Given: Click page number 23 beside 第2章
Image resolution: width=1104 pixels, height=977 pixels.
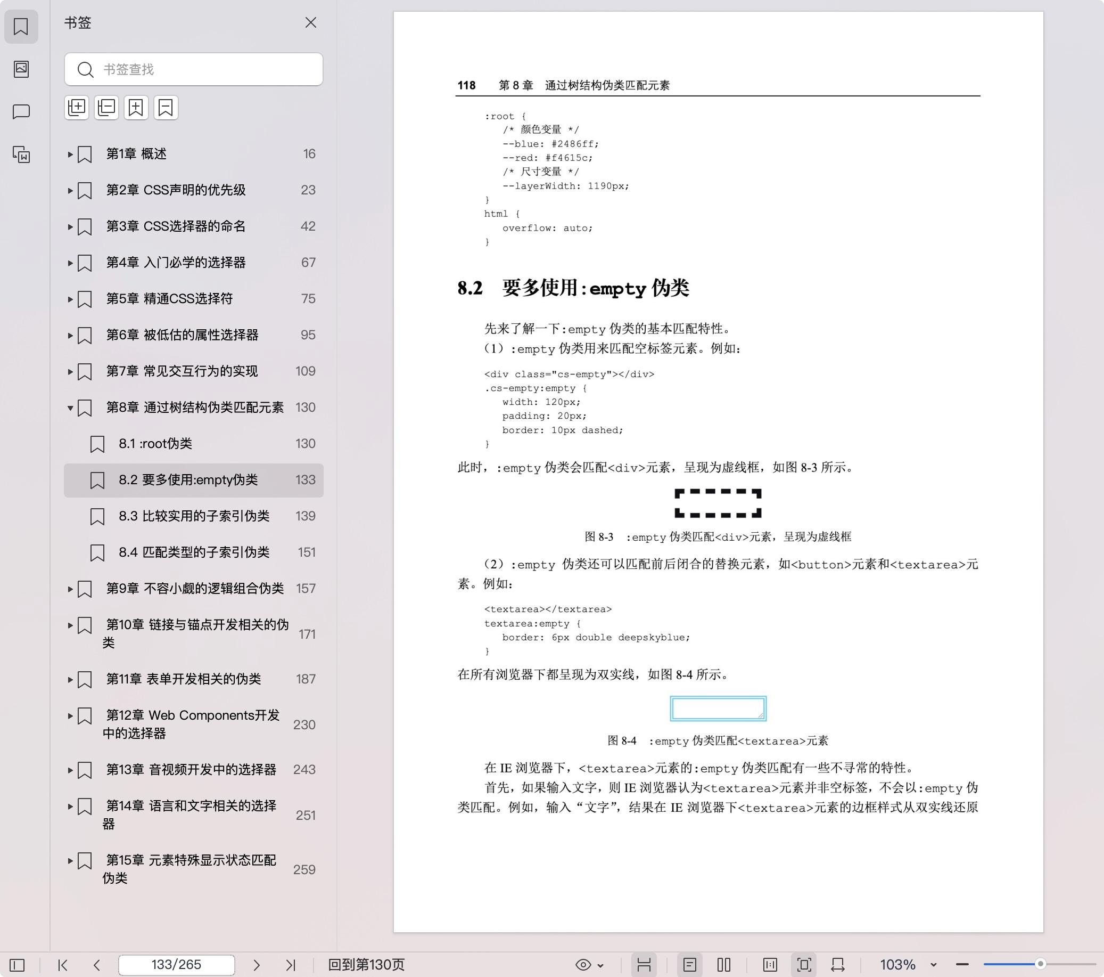Looking at the screenshot, I should 308,190.
